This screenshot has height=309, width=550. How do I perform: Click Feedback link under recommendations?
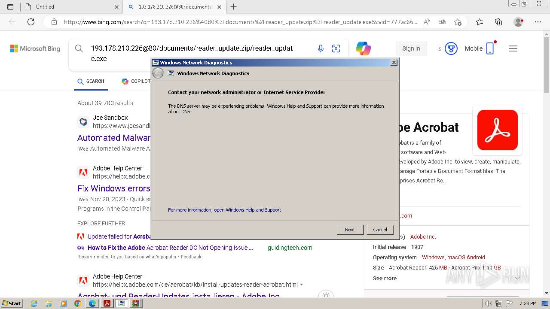191,257
